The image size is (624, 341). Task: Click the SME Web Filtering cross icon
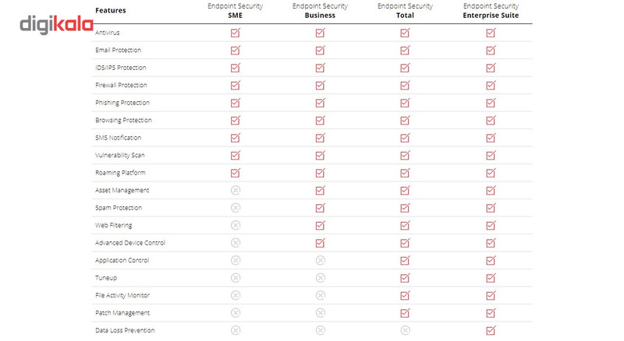(236, 225)
